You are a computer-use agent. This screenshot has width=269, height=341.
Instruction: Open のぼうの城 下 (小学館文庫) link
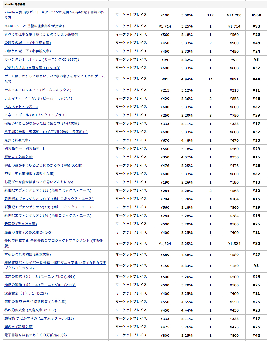[28, 51]
